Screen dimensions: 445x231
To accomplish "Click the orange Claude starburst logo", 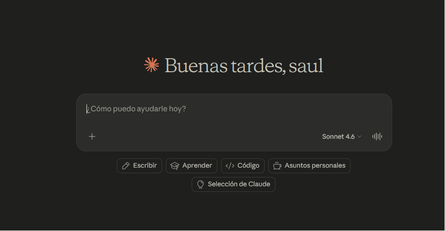I will pyautogui.click(x=151, y=65).
